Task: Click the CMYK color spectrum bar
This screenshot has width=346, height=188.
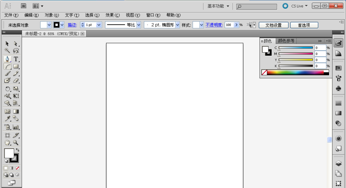Action: pyautogui.click(x=295, y=72)
